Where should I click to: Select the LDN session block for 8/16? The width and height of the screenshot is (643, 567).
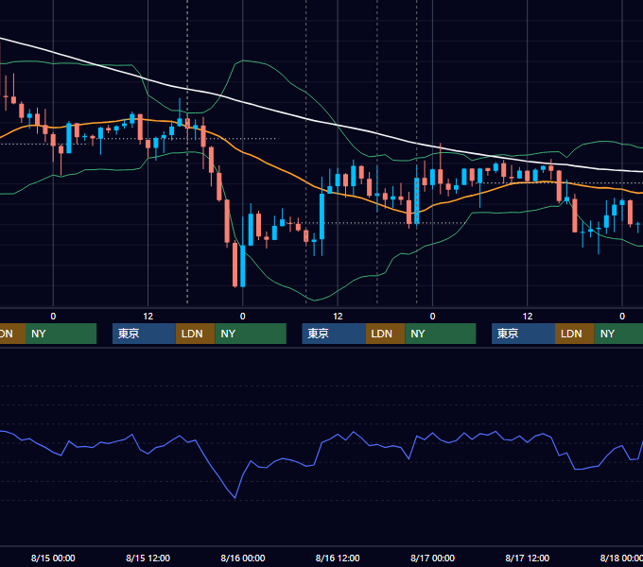[x=385, y=334]
